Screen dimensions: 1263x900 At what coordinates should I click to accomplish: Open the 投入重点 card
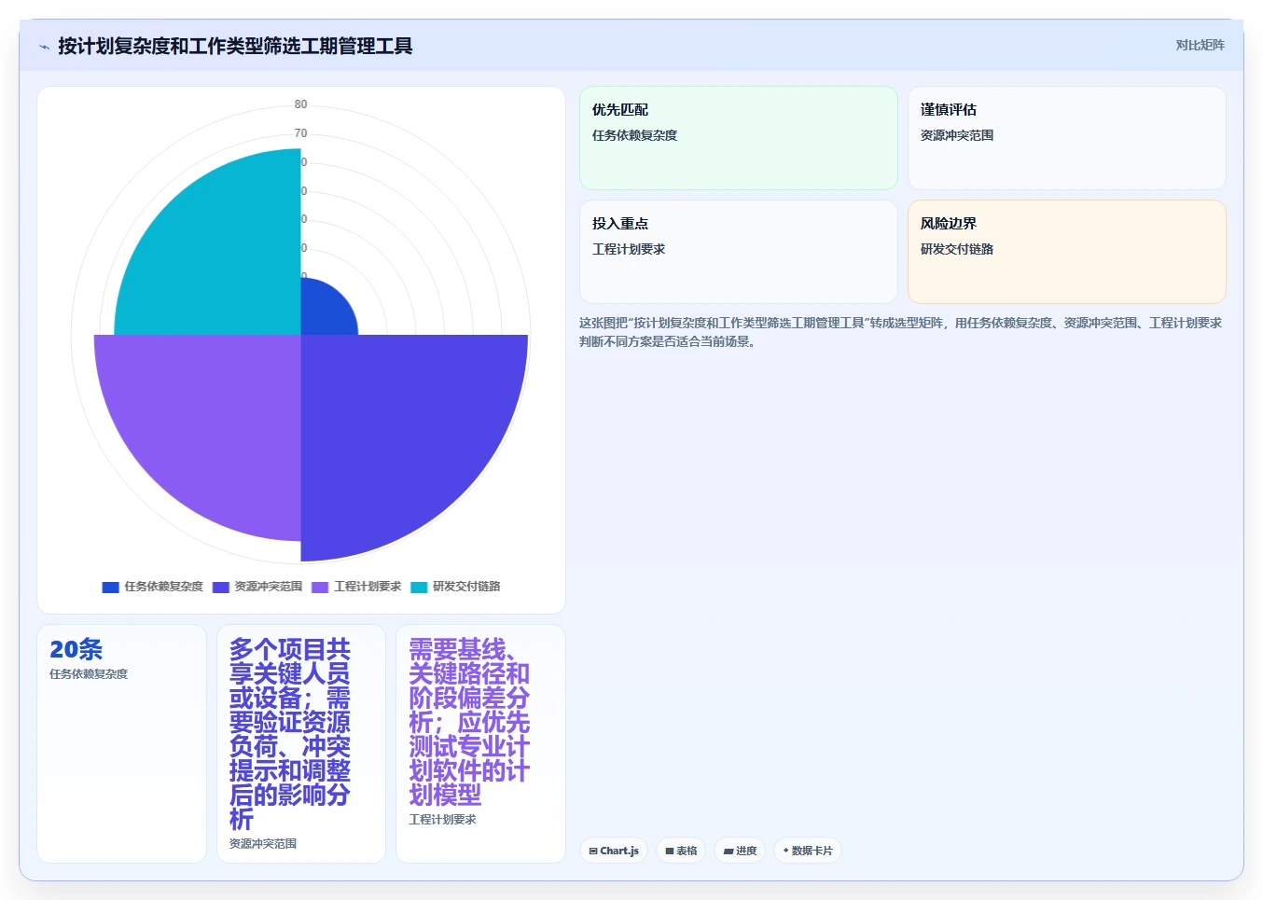point(739,252)
